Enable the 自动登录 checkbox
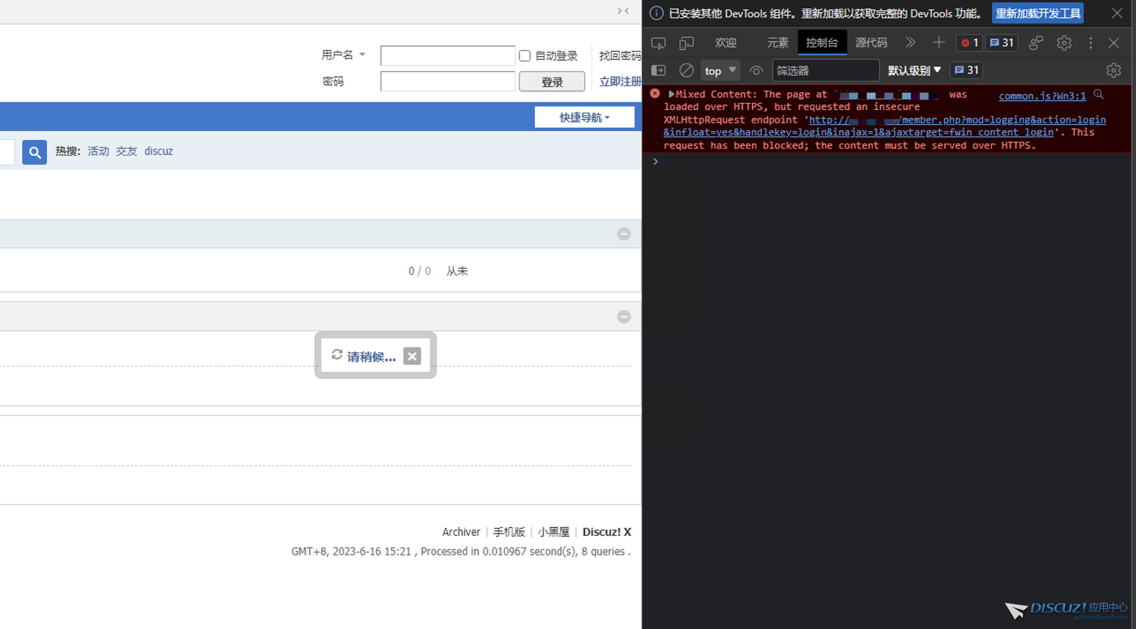Screen dimensions: 1136x629 (x=524, y=56)
